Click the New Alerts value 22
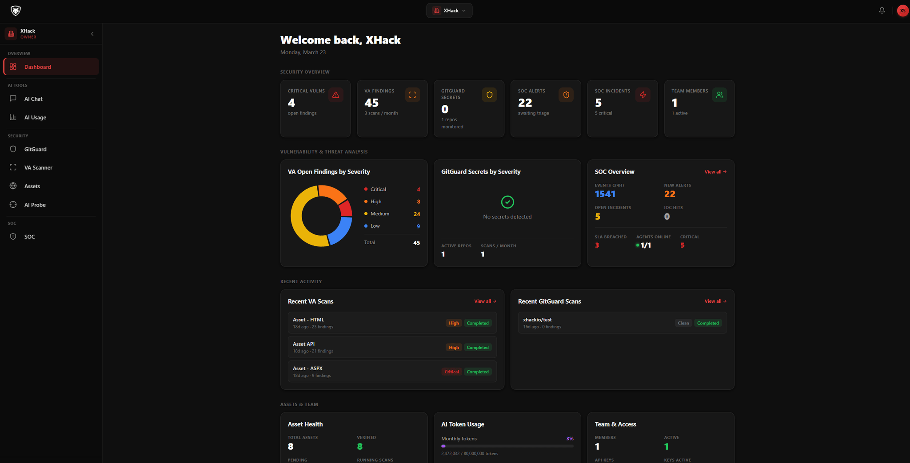This screenshot has height=463, width=910. click(x=670, y=194)
